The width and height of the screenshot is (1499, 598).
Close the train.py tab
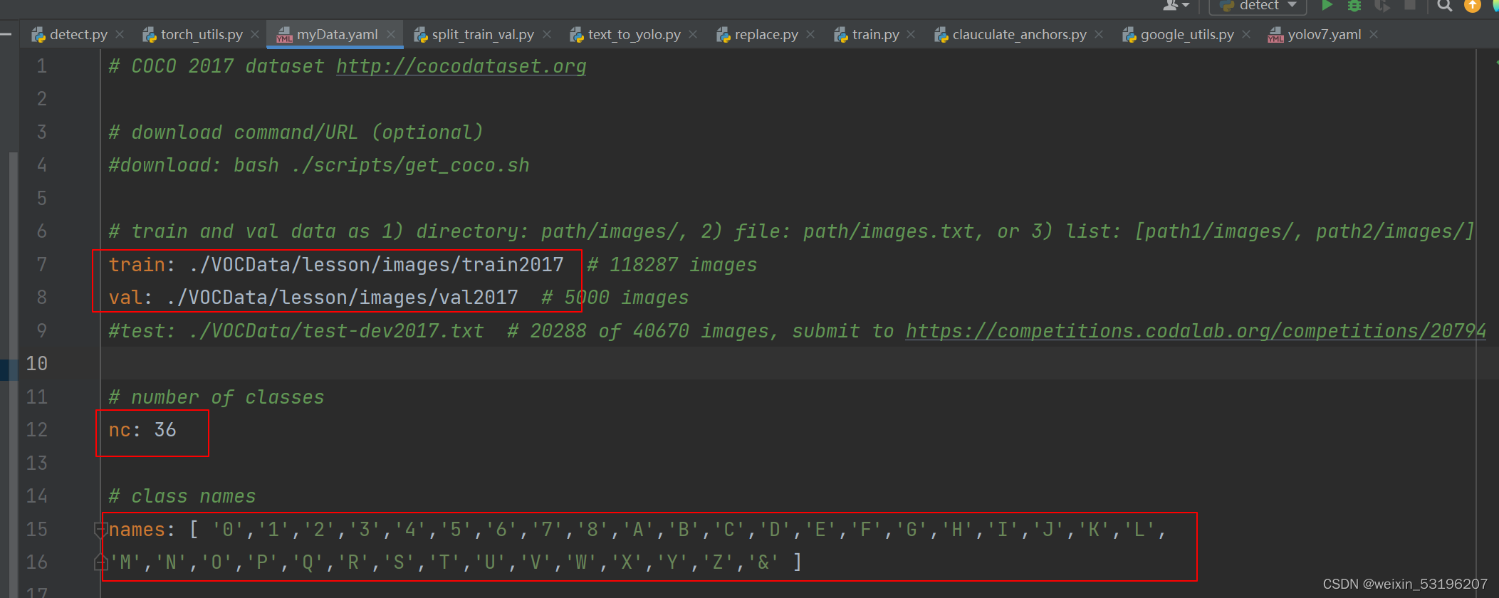pos(911,34)
